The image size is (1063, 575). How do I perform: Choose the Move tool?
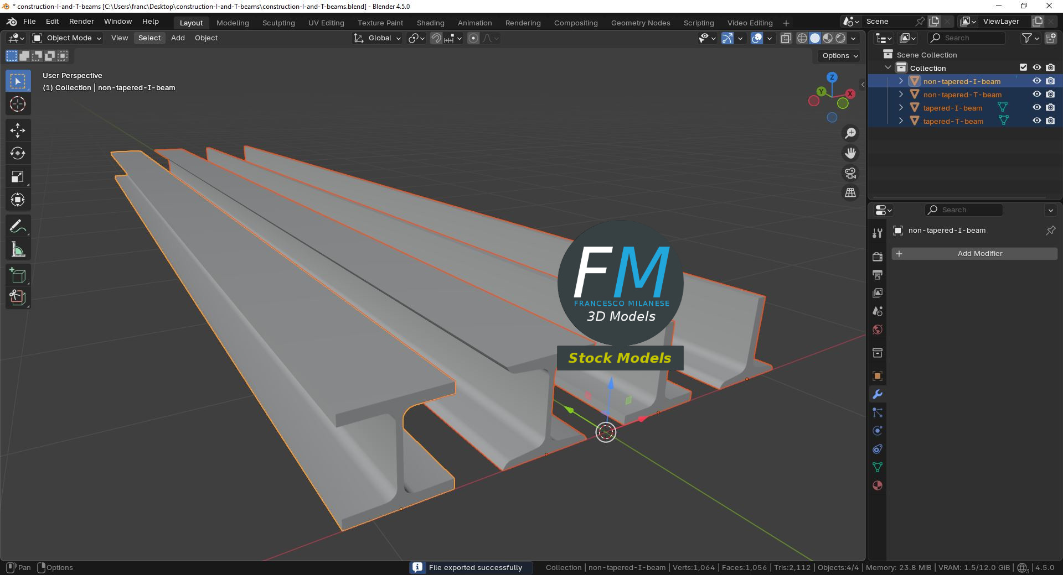pyautogui.click(x=18, y=130)
